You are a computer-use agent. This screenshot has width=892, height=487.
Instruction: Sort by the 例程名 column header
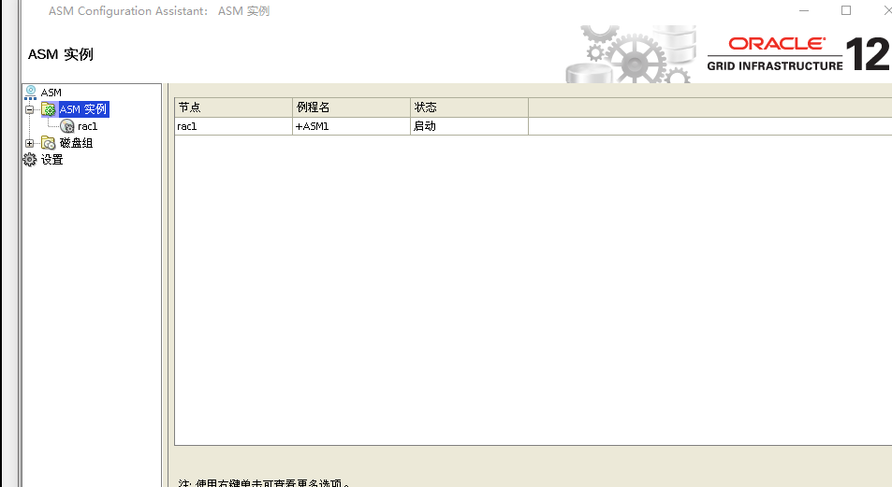(x=352, y=107)
